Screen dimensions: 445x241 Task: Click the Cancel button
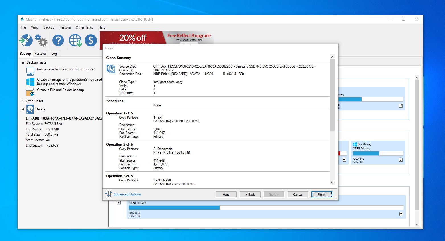tap(298, 195)
